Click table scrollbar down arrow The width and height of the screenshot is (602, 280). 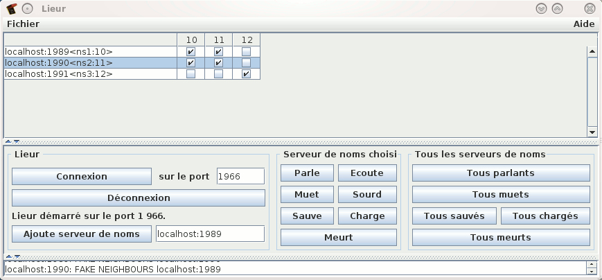(592, 132)
